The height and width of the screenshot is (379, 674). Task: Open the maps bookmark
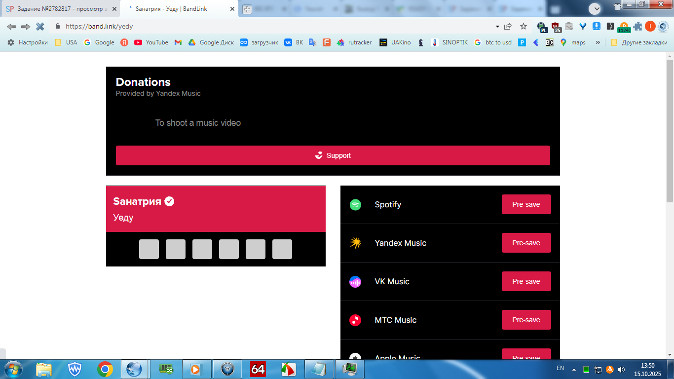tap(573, 42)
